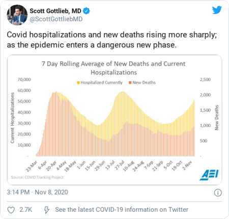This screenshot has height=219, width=229.
Task: Click the AEI logo in chart
Action: (209, 175)
